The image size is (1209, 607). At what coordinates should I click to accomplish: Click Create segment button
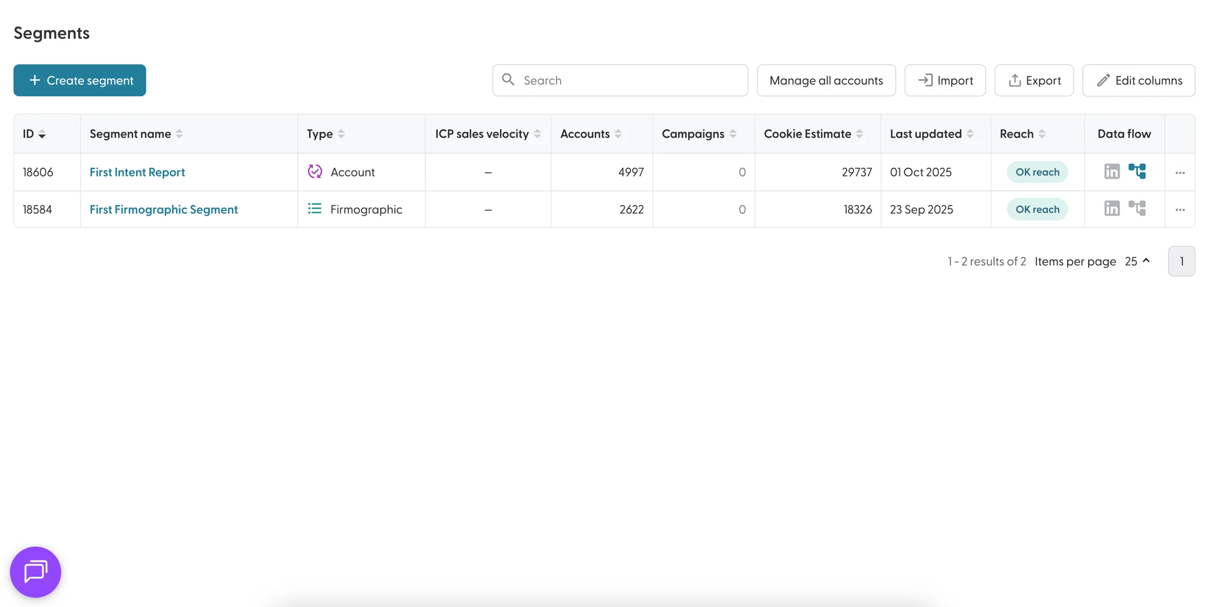(x=80, y=80)
